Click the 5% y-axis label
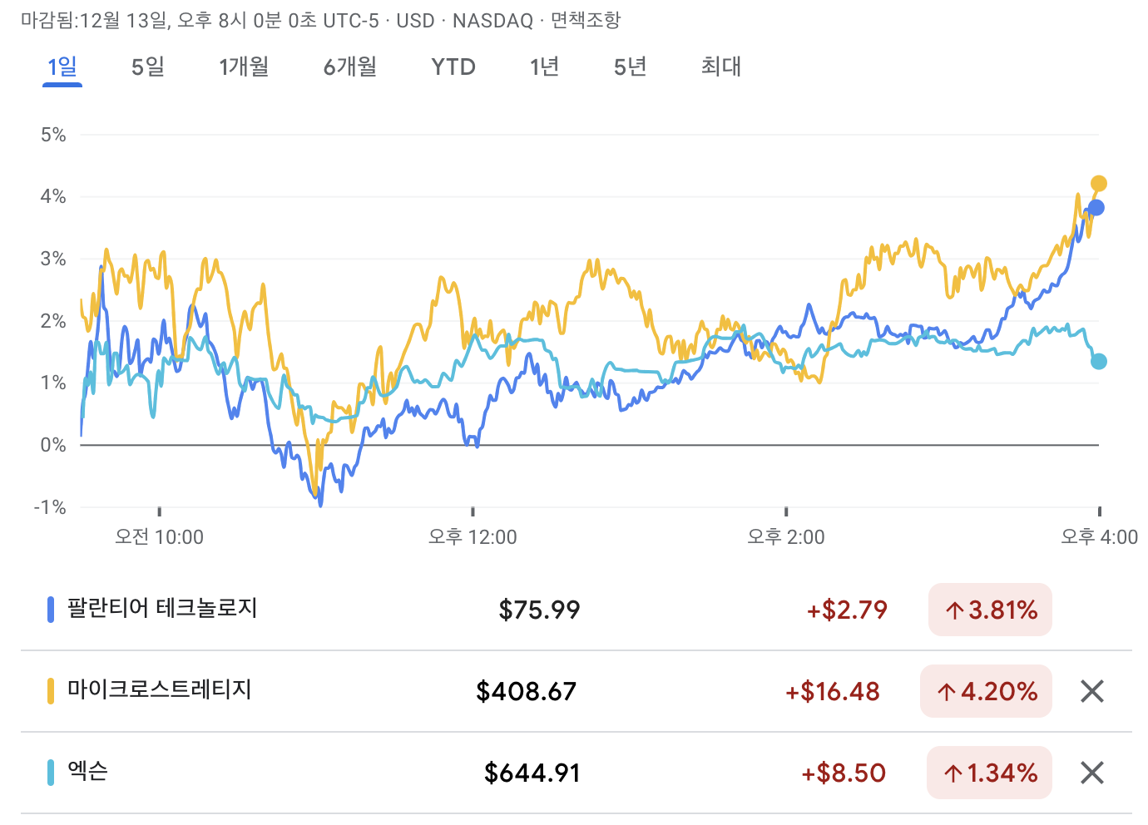The height and width of the screenshot is (825, 1148). tap(53, 135)
